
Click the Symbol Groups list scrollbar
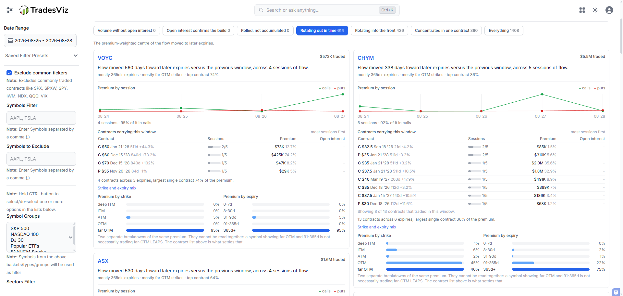(75, 235)
